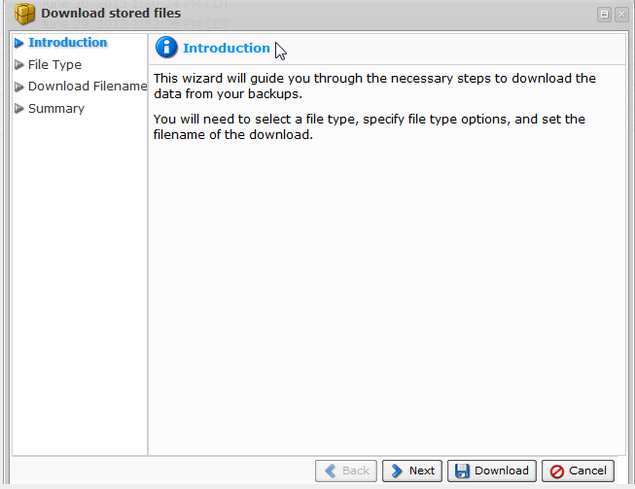Cancel the download wizard
This screenshot has width=635, height=489.
tap(578, 471)
